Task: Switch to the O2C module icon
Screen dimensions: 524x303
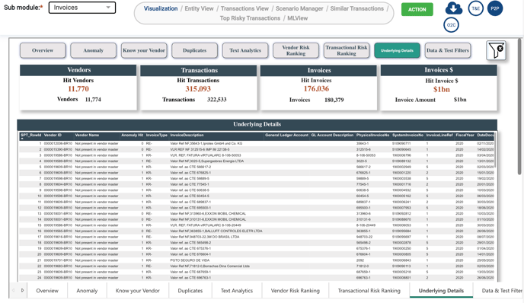Action: pyautogui.click(x=451, y=25)
